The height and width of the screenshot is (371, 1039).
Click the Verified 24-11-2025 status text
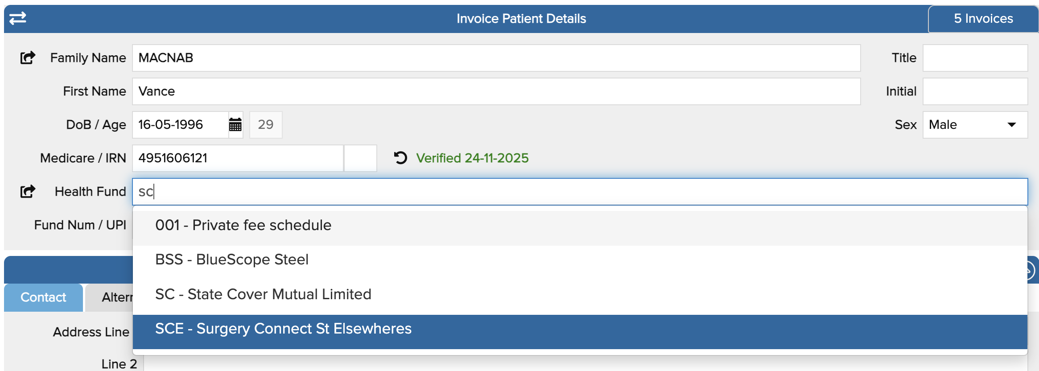click(472, 158)
